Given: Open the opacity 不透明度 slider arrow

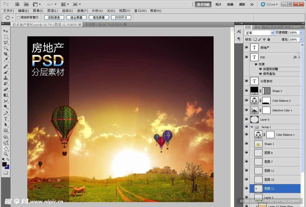Looking at the screenshot, I should [x=301, y=33].
